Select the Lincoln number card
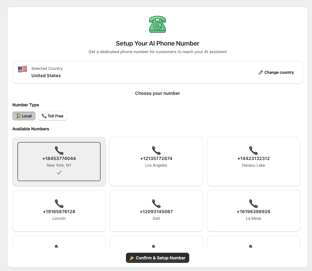This screenshot has width=312, height=271. point(59,211)
